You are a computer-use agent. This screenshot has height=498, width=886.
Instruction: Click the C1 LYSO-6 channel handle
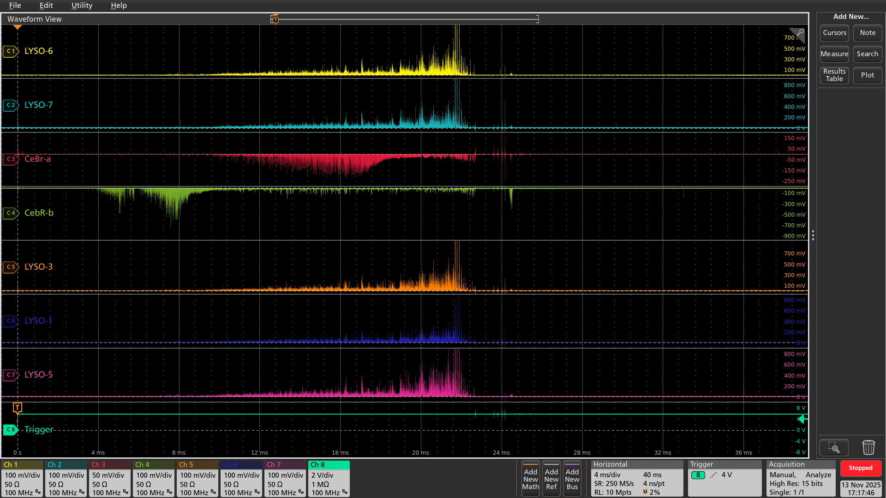pyautogui.click(x=11, y=51)
